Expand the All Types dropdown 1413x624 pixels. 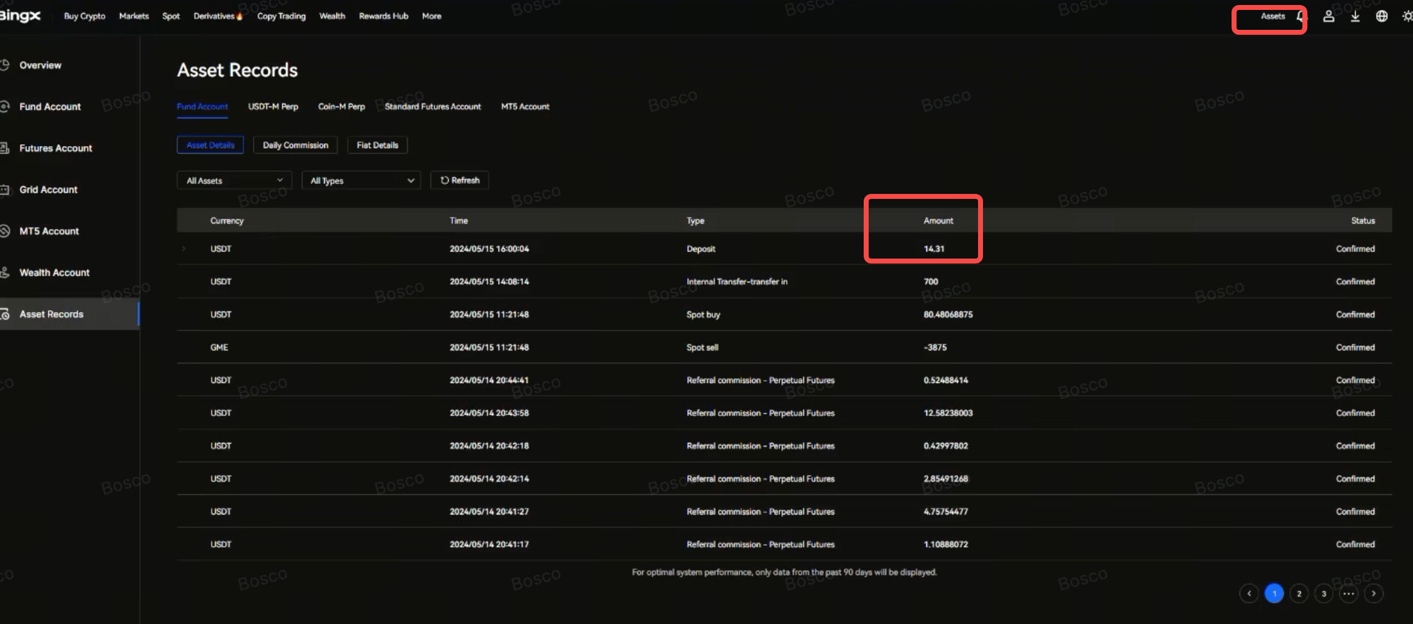[361, 181]
